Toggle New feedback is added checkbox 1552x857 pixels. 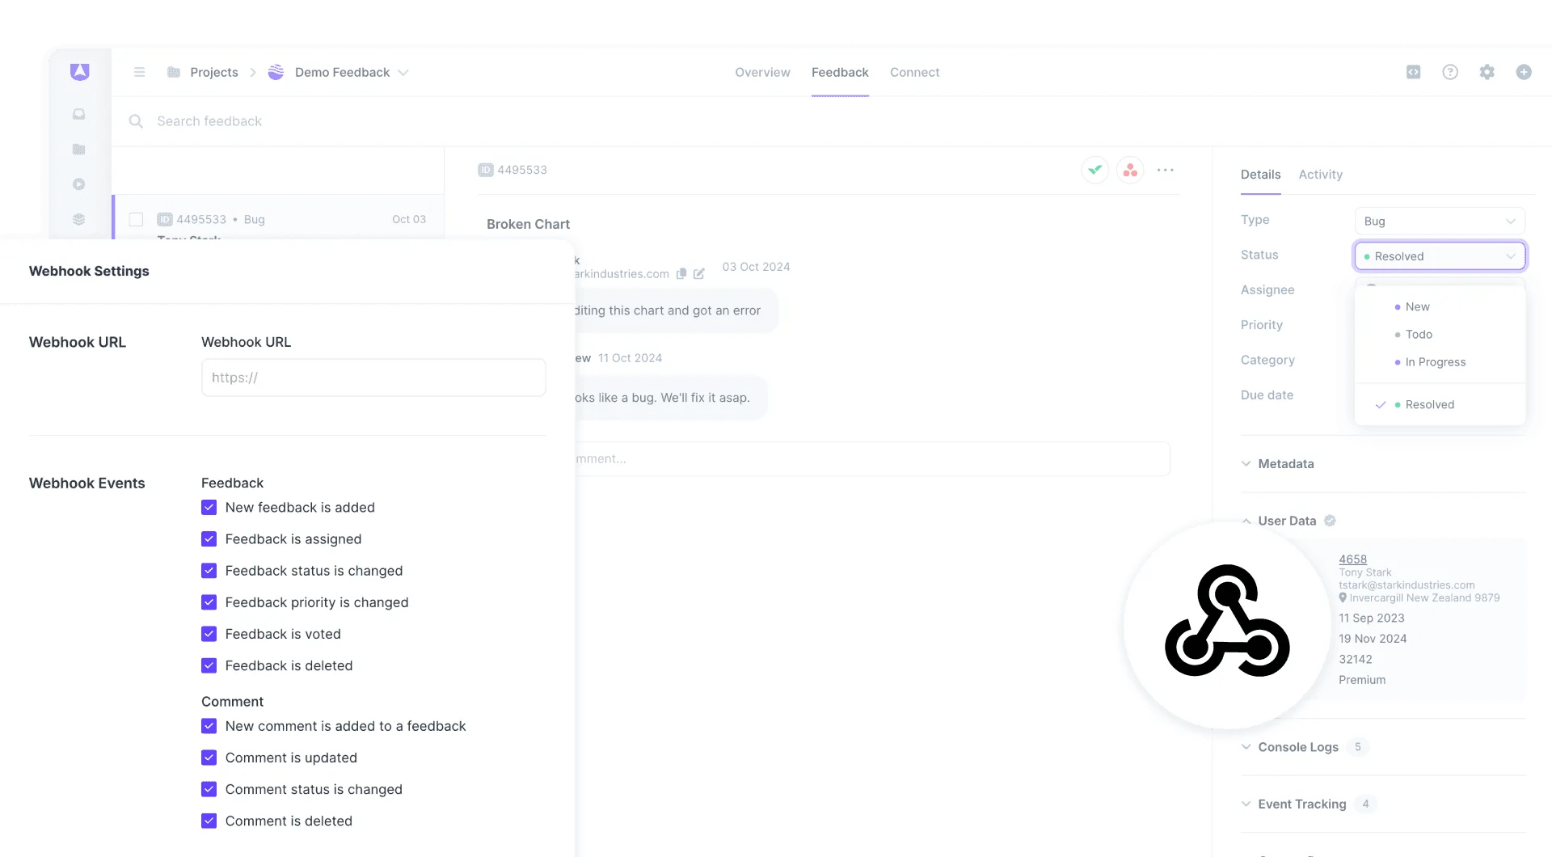(x=209, y=507)
